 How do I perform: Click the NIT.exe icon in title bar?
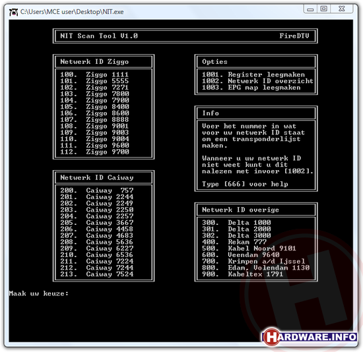pos(13,12)
